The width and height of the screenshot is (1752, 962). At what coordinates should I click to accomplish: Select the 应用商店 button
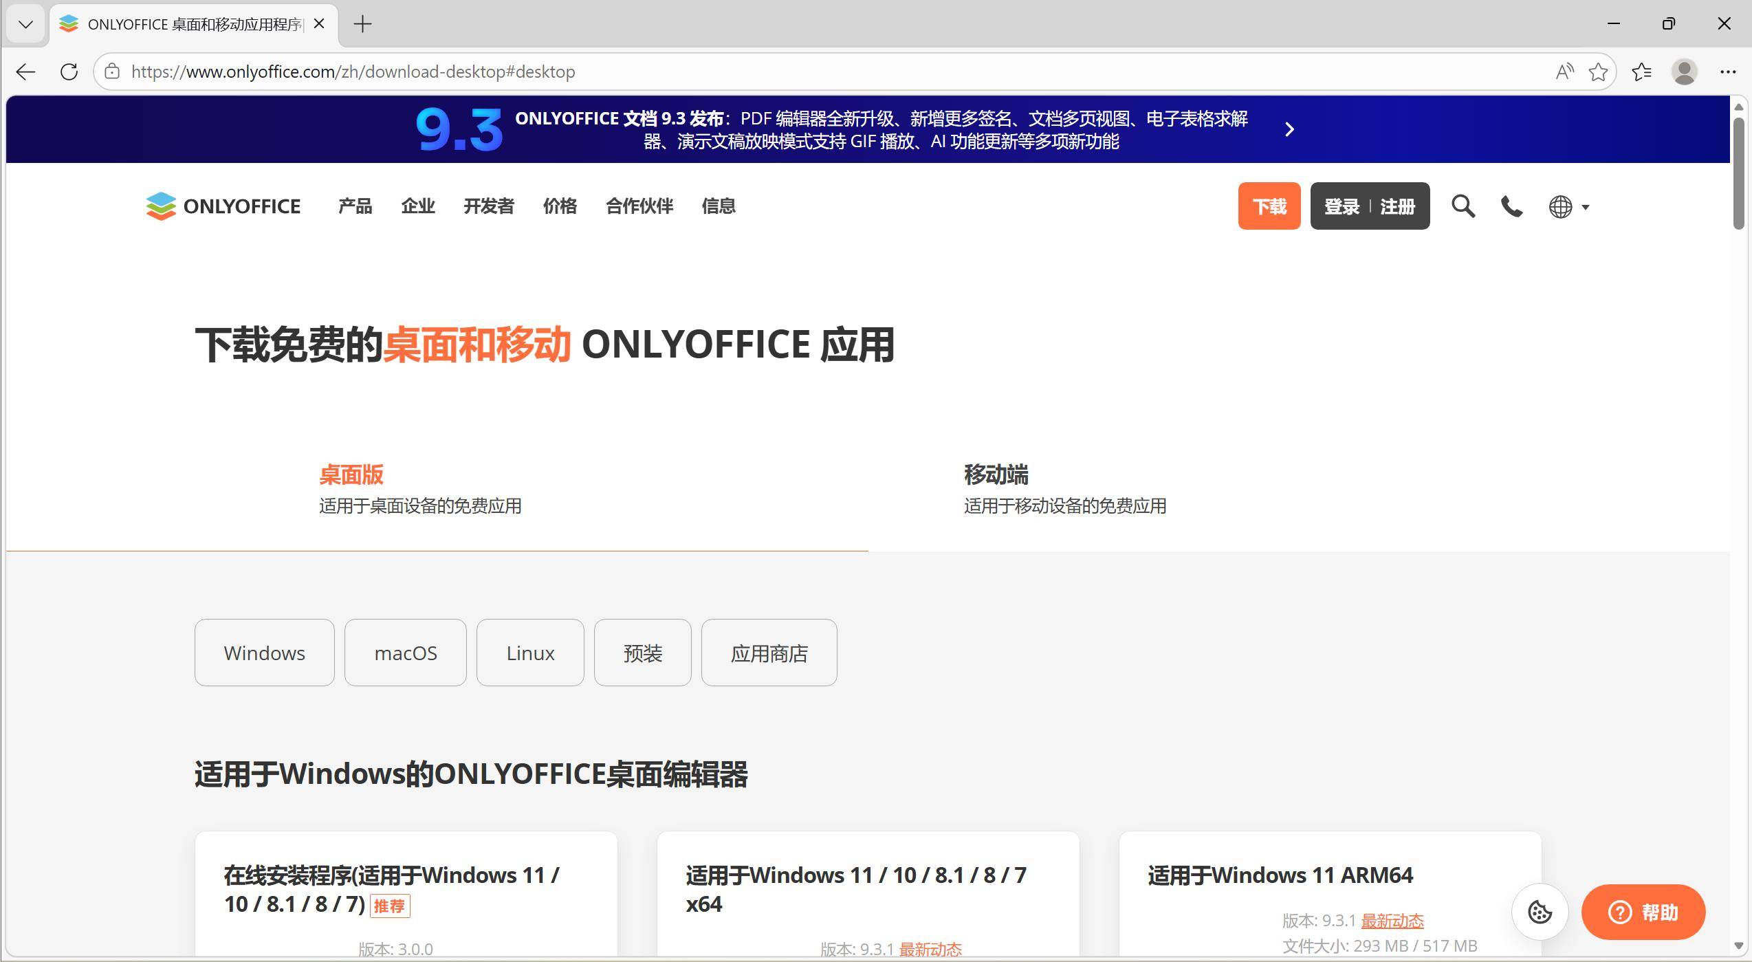coord(769,653)
